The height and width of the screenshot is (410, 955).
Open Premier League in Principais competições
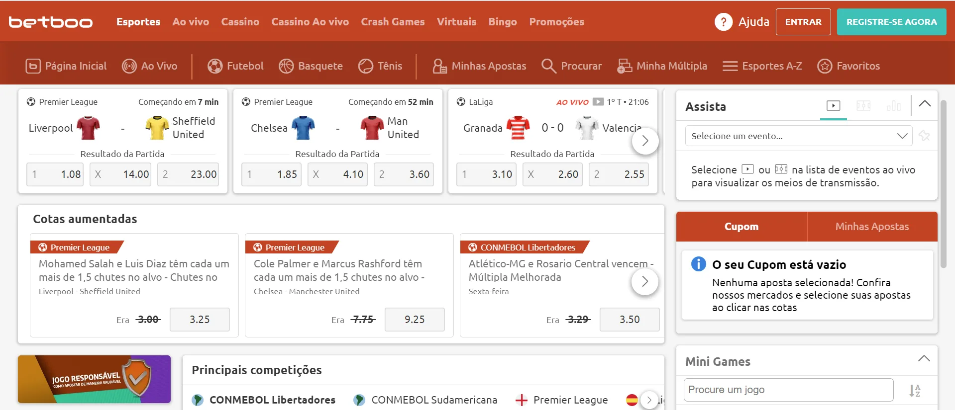(562, 400)
